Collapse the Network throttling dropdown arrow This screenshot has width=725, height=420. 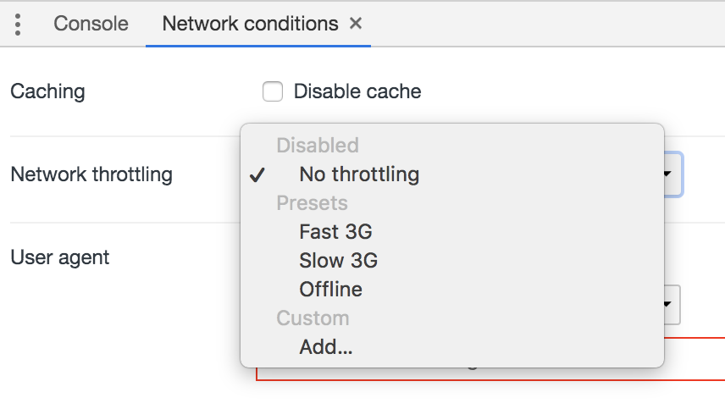[x=667, y=175]
